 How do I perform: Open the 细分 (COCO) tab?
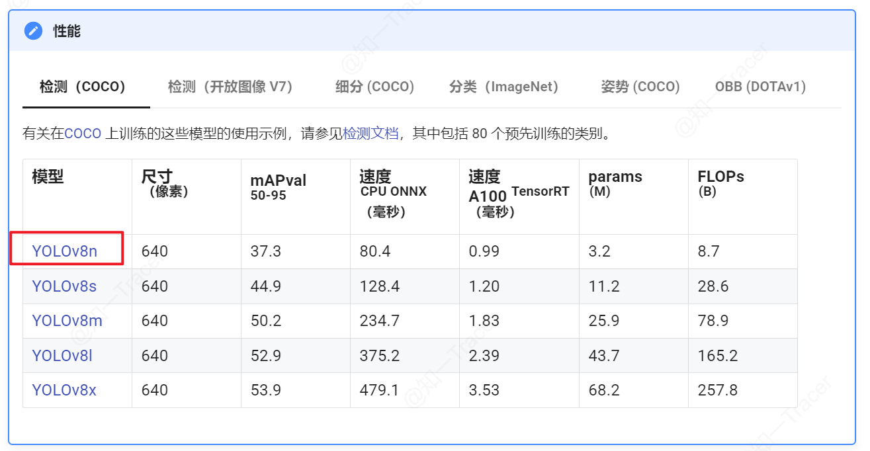[x=374, y=87]
